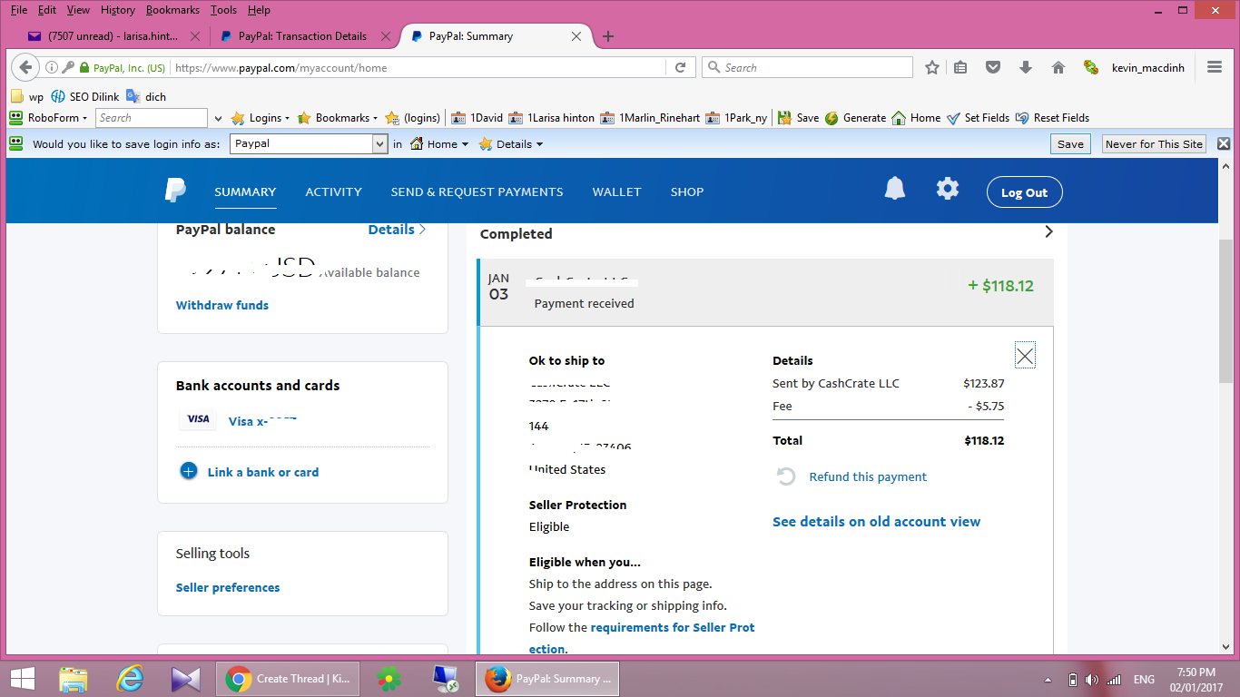Viewport: 1240px width, 697px height.
Task: Open the Details dropdown in save bar
Action: coord(510,143)
